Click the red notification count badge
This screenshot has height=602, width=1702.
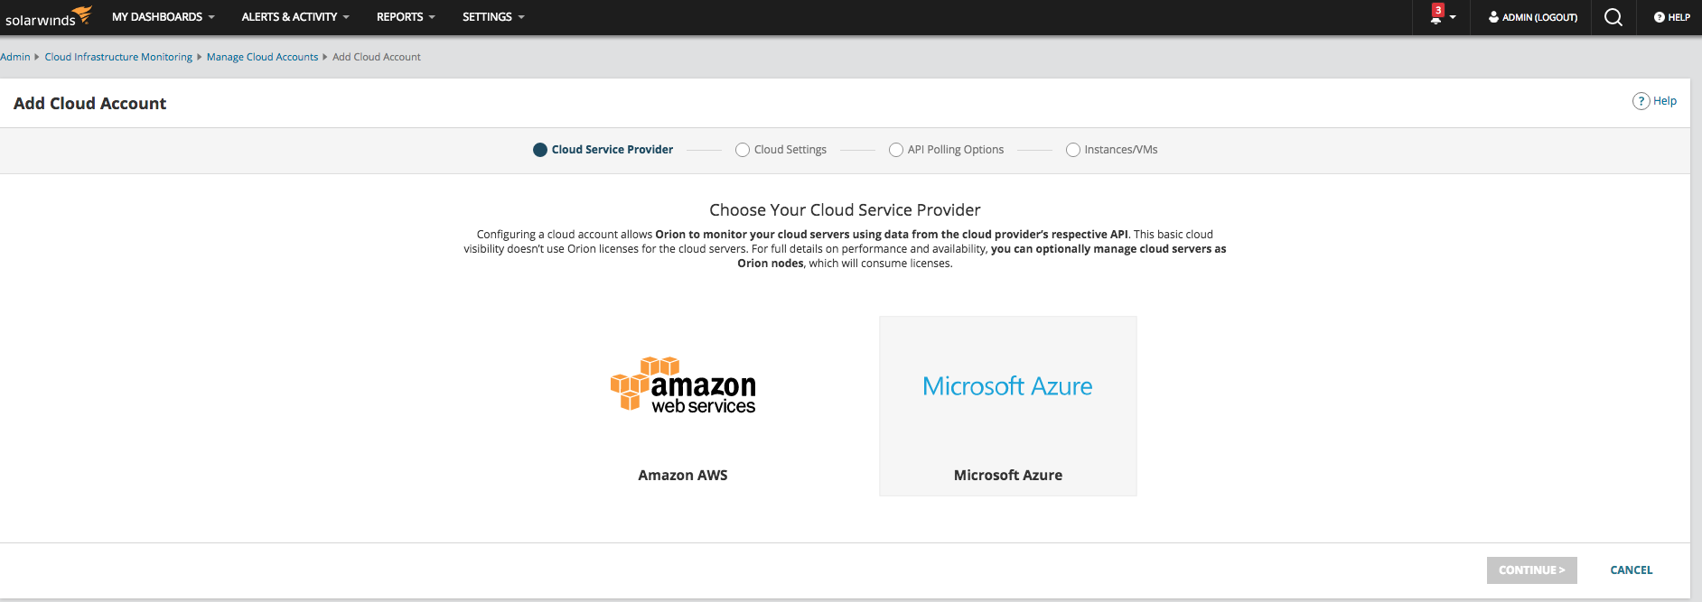(x=1438, y=10)
